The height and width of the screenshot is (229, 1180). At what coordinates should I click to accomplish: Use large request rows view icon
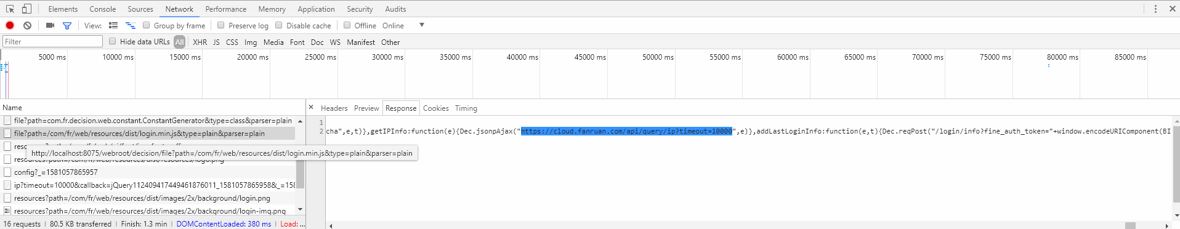click(113, 25)
